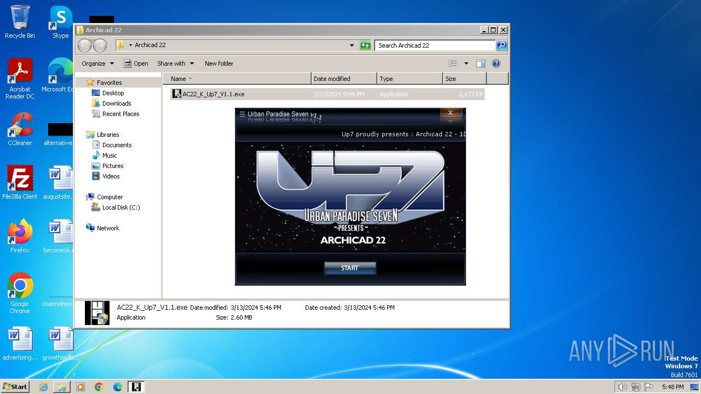This screenshot has width=701, height=394.
Task: Open Local Disk (C:) in navigation pane
Action: point(121,207)
